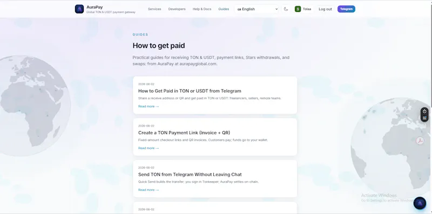
Task: Click the Adobe PDF floating icon
Action: point(420,141)
